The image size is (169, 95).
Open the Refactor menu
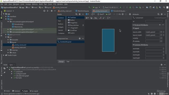(35, 4)
